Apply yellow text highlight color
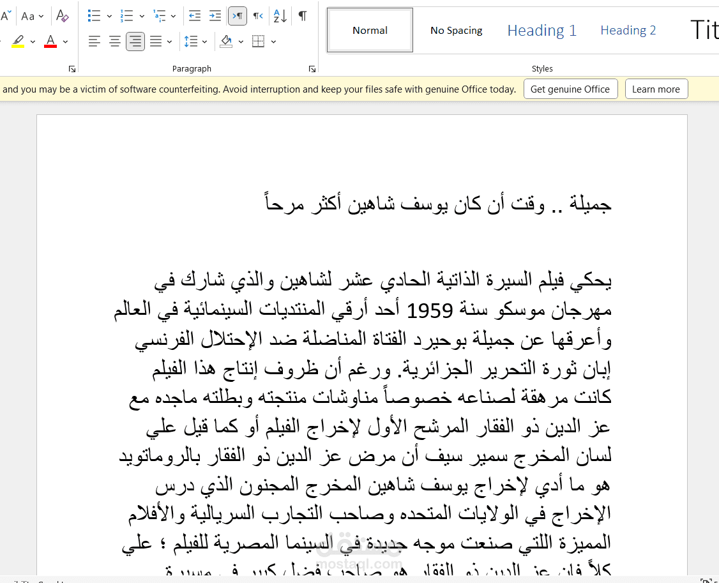Viewport: 719px width, 583px height. (18, 42)
